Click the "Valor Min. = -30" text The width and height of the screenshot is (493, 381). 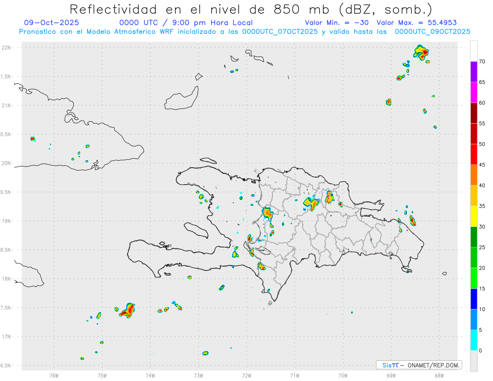click(x=336, y=23)
